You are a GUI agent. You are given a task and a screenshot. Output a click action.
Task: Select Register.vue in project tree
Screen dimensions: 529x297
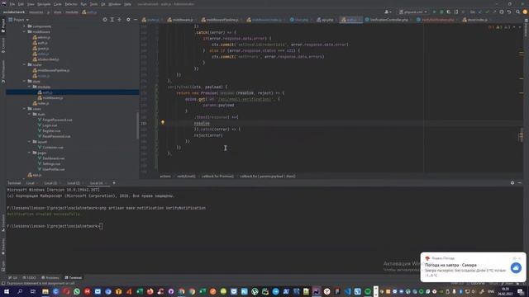pos(50,130)
